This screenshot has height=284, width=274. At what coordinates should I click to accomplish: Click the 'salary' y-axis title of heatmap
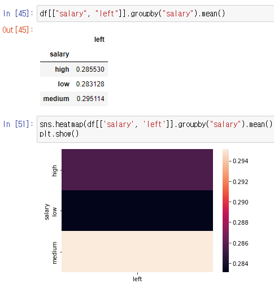click(x=46, y=212)
